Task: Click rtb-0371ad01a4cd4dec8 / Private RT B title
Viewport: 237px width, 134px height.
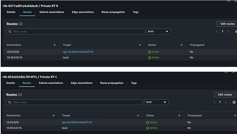Action: 30,6
